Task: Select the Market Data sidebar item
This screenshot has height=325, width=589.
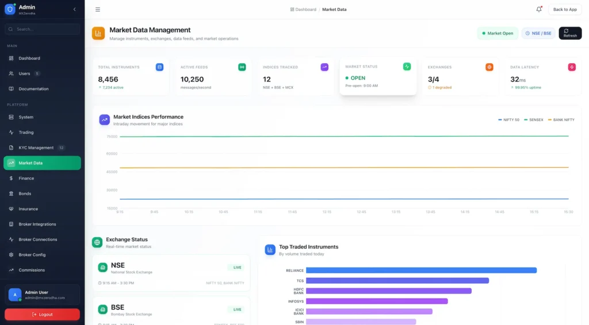Action: tap(42, 162)
